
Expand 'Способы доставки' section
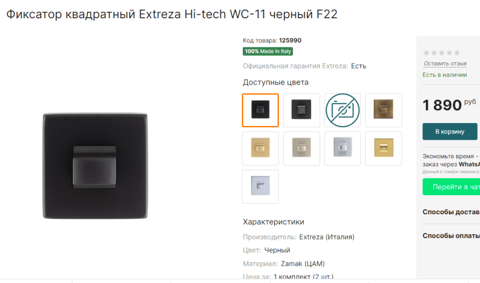point(451,212)
